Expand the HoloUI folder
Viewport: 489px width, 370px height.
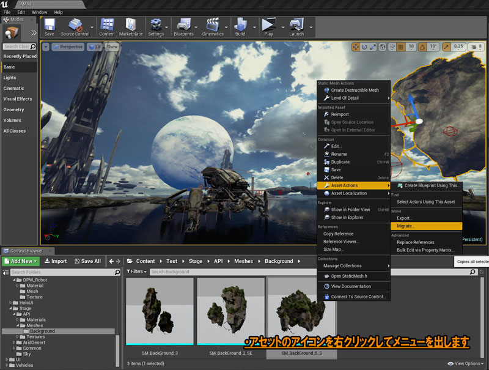10,303
